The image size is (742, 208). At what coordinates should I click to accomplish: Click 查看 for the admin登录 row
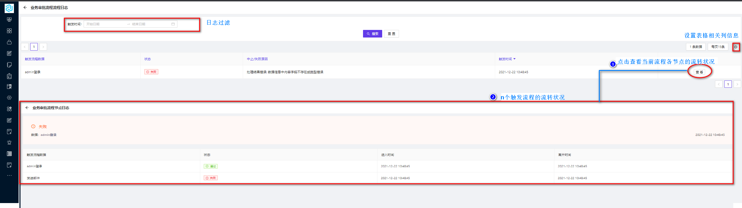699,72
